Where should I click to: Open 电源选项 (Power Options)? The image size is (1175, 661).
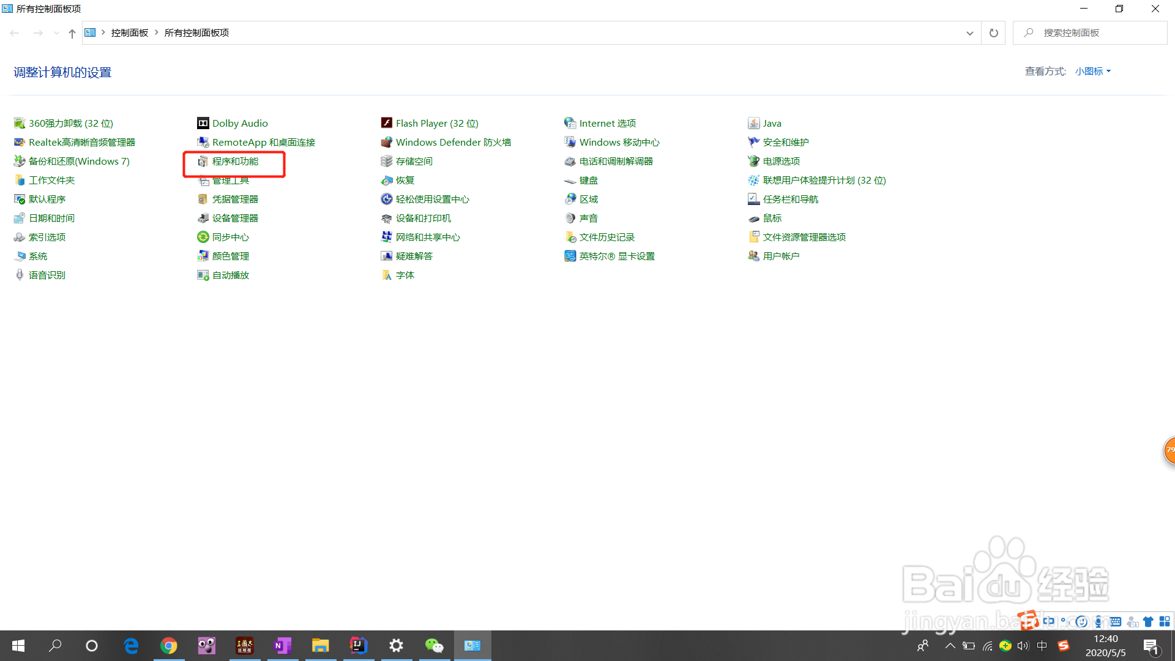point(781,162)
